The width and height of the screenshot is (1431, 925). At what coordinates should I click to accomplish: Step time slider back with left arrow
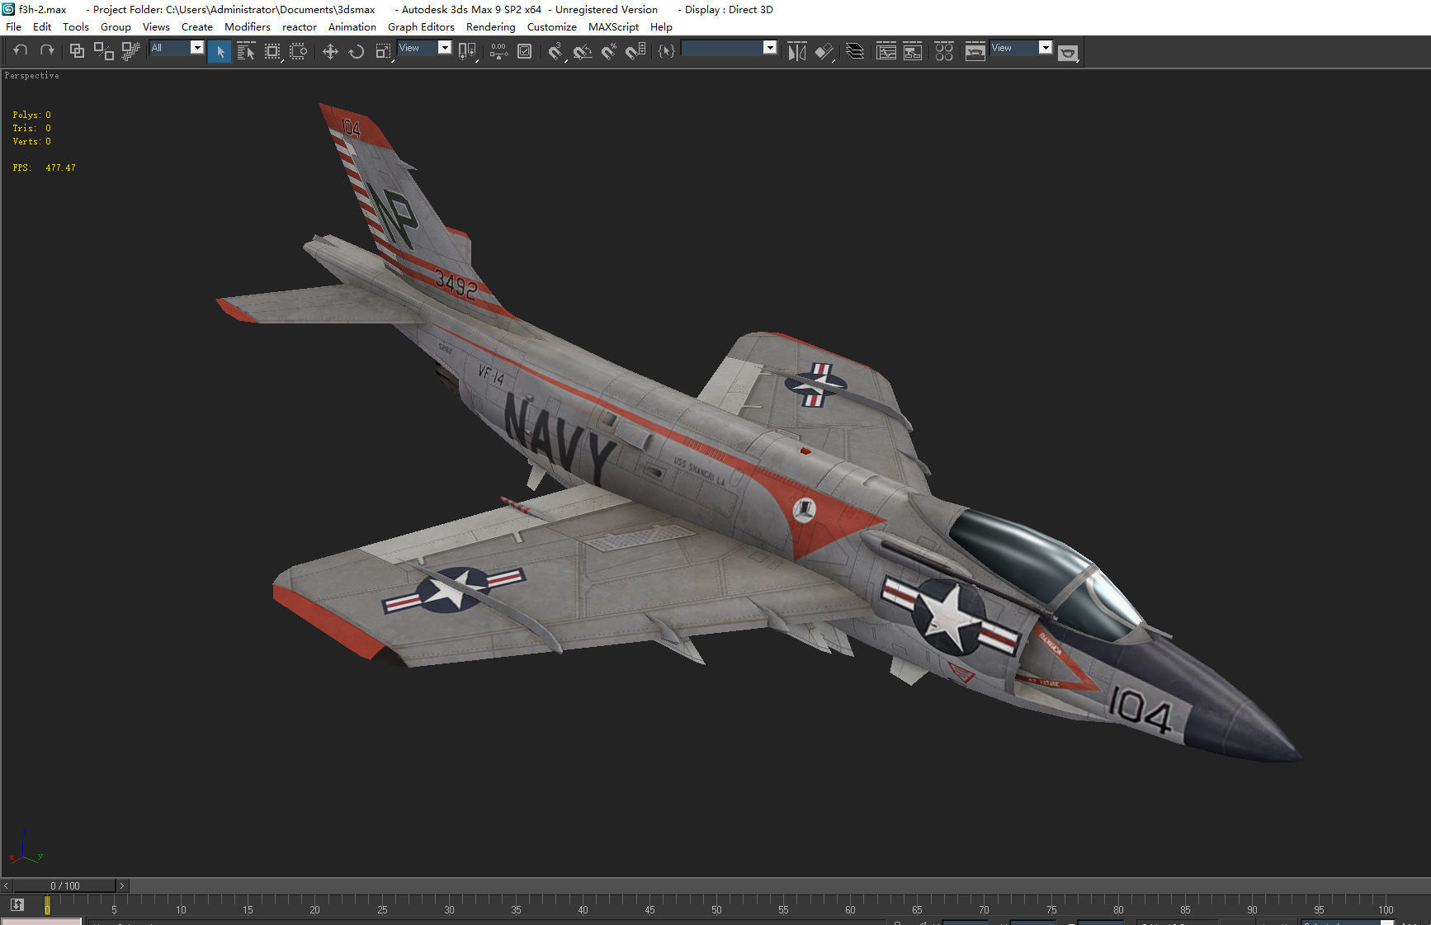[7, 885]
